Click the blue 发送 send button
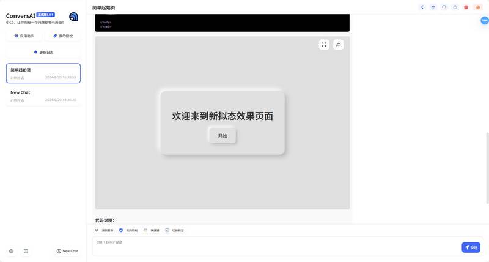The image size is (489, 262). [x=471, y=247]
